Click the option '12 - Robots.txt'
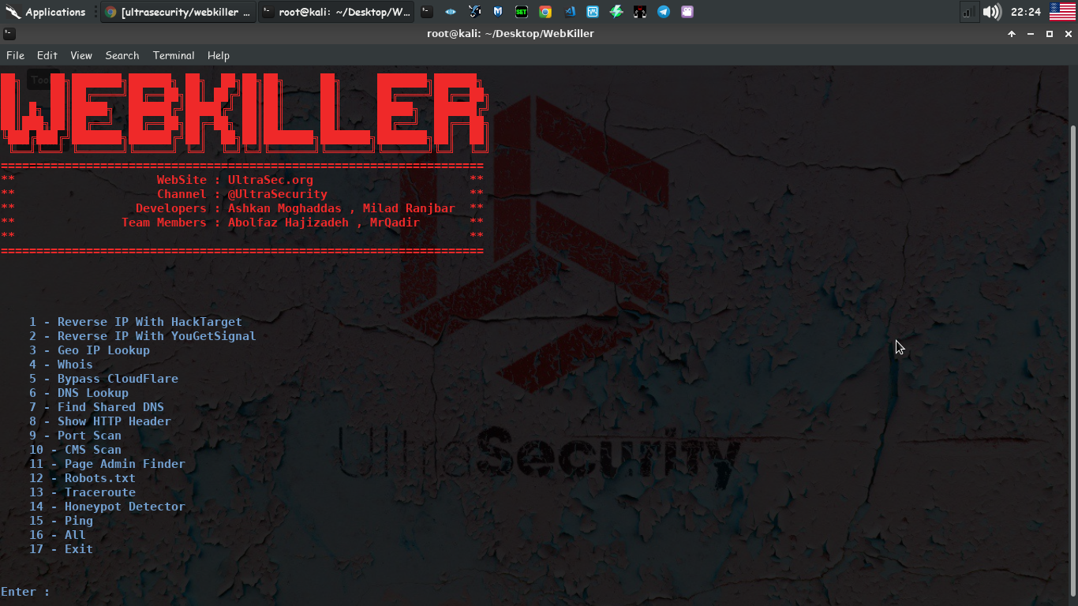The height and width of the screenshot is (606, 1078). (x=82, y=478)
